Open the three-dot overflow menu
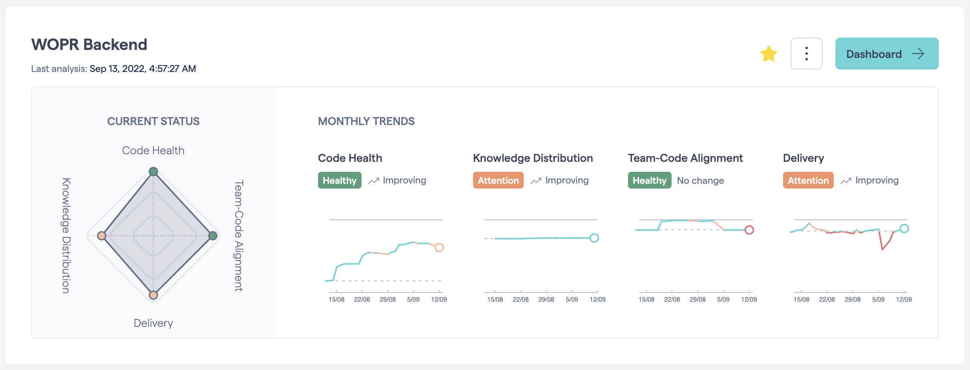Image resolution: width=970 pixels, height=370 pixels. [x=806, y=53]
